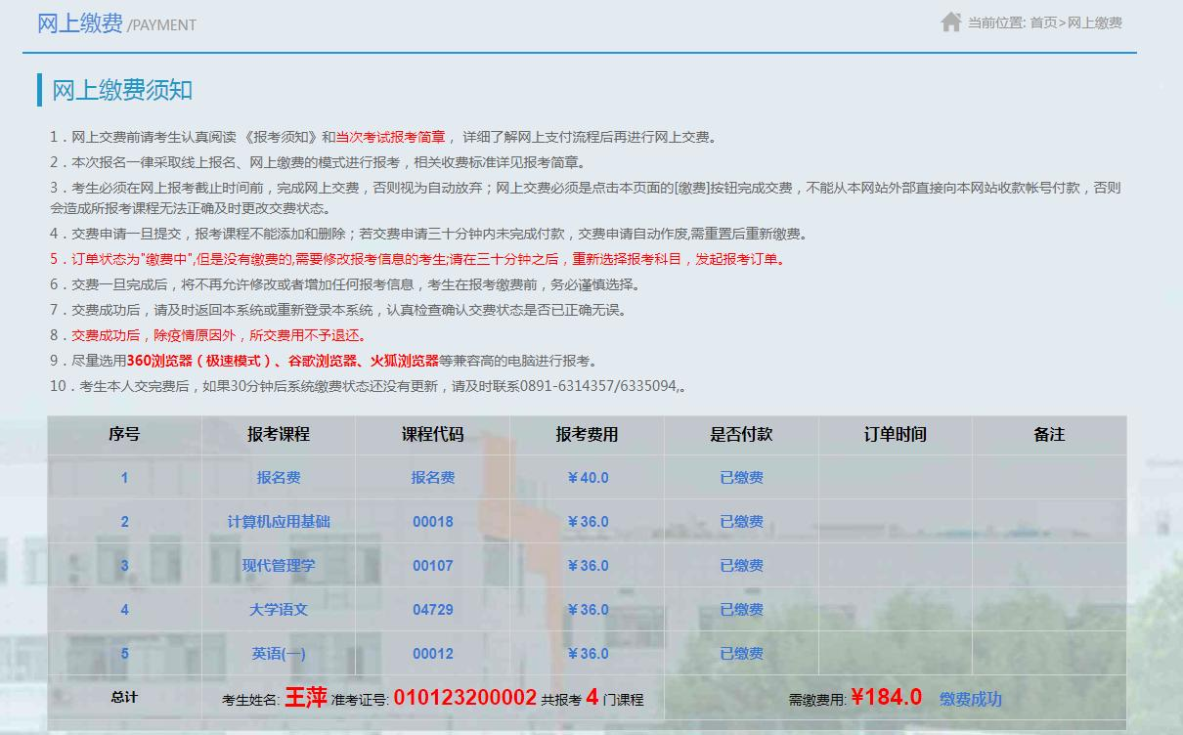Image resolution: width=1183 pixels, height=735 pixels.
Task: Click 网上缴费 in the breadcrumb
Action: pyautogui.click(x=1095, y=23)
